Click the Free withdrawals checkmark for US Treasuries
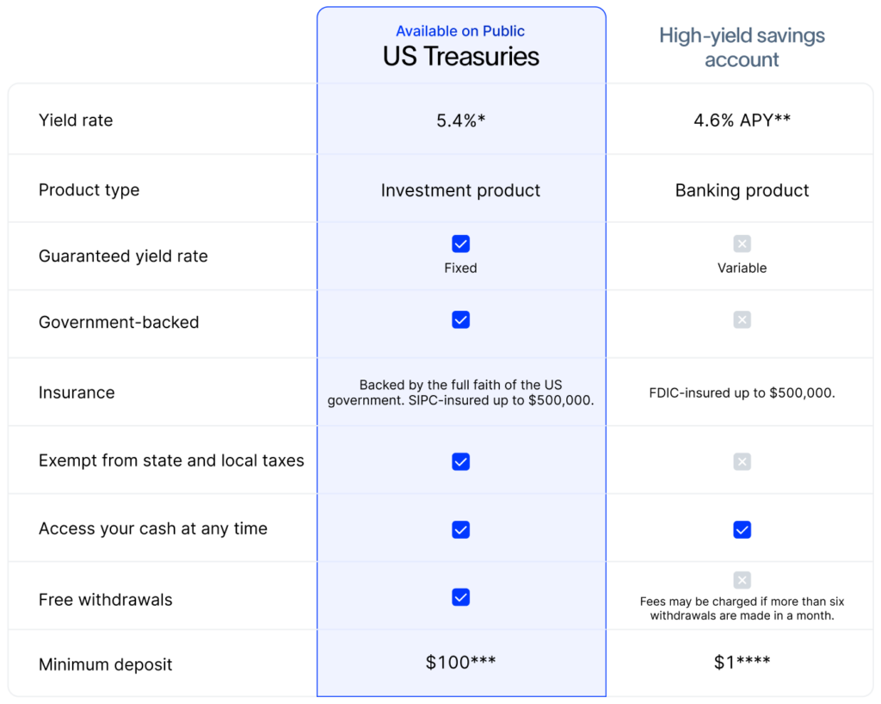The image size is (881, 704). pos(460,597)
